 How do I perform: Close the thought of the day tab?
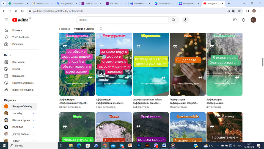tap(222, 3)
